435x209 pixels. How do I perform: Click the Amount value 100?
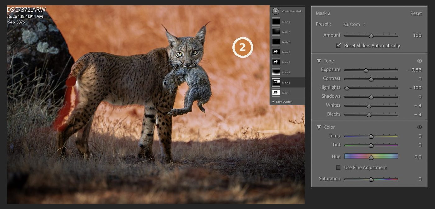[x=417, y=35]
